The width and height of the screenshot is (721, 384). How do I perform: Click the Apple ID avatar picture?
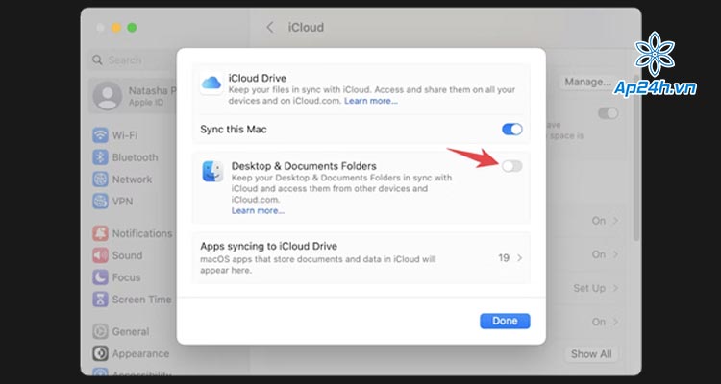107,96
